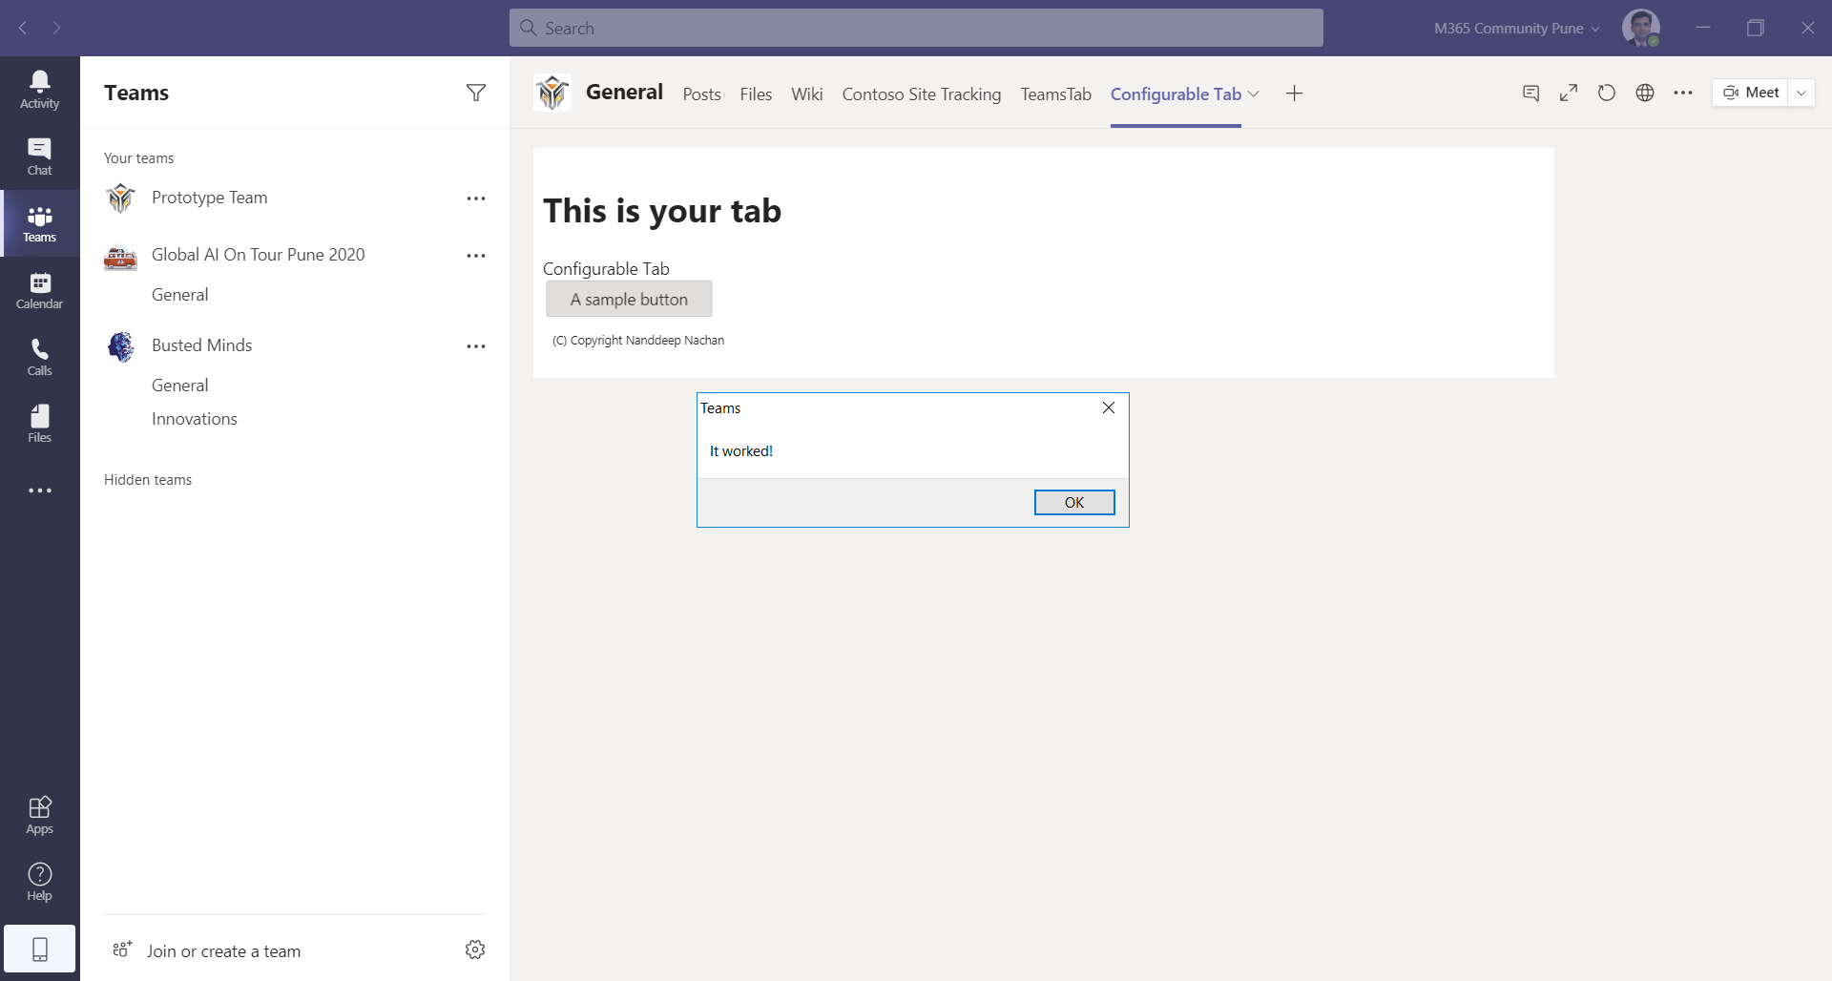Expand the Configurable Tab dropdown chevron
This screenshot has height=981, width=1832.
pyautogui.click(x=1254, y=94)
